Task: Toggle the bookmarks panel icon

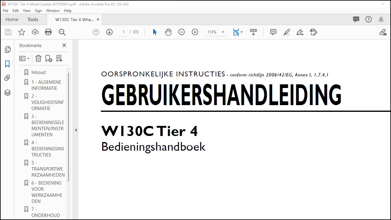Action: pyautogui.click(x=8, y=64)
